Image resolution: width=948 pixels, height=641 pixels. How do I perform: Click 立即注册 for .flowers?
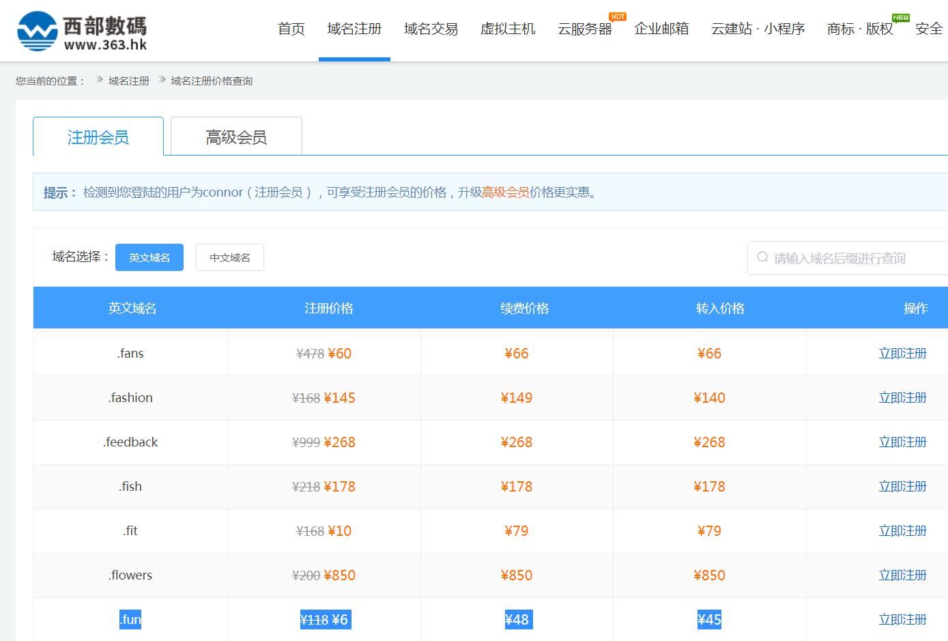tap(902, 575)
